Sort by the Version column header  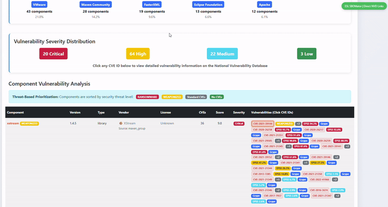click(x=75, y=112)
